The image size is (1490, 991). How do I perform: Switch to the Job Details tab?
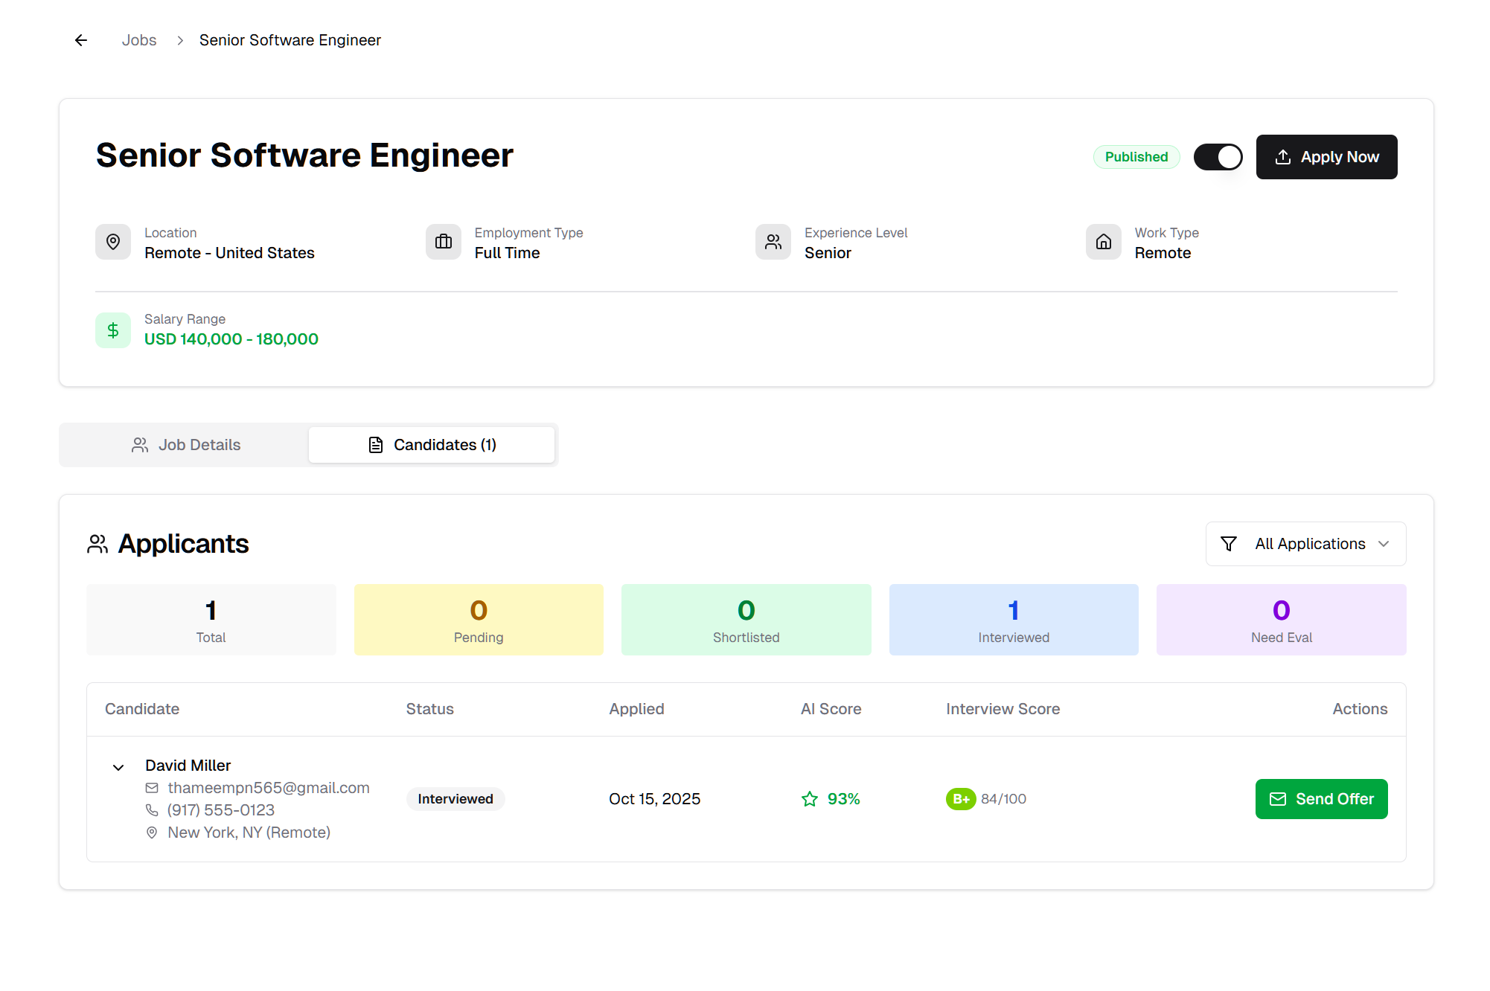(186, 445)
